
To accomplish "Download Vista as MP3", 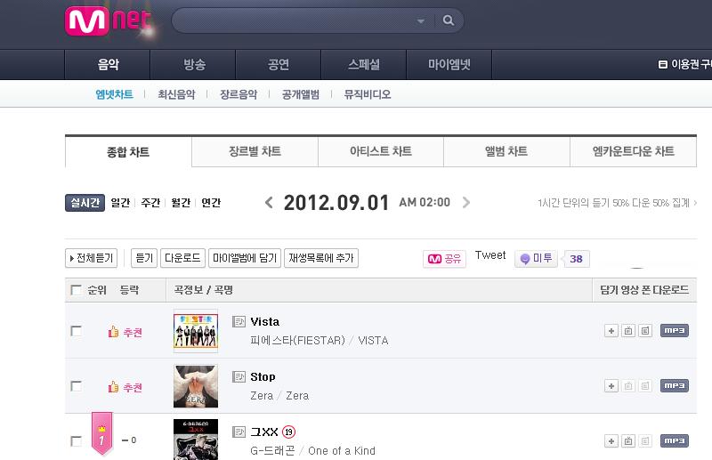I will coord(675,331).
